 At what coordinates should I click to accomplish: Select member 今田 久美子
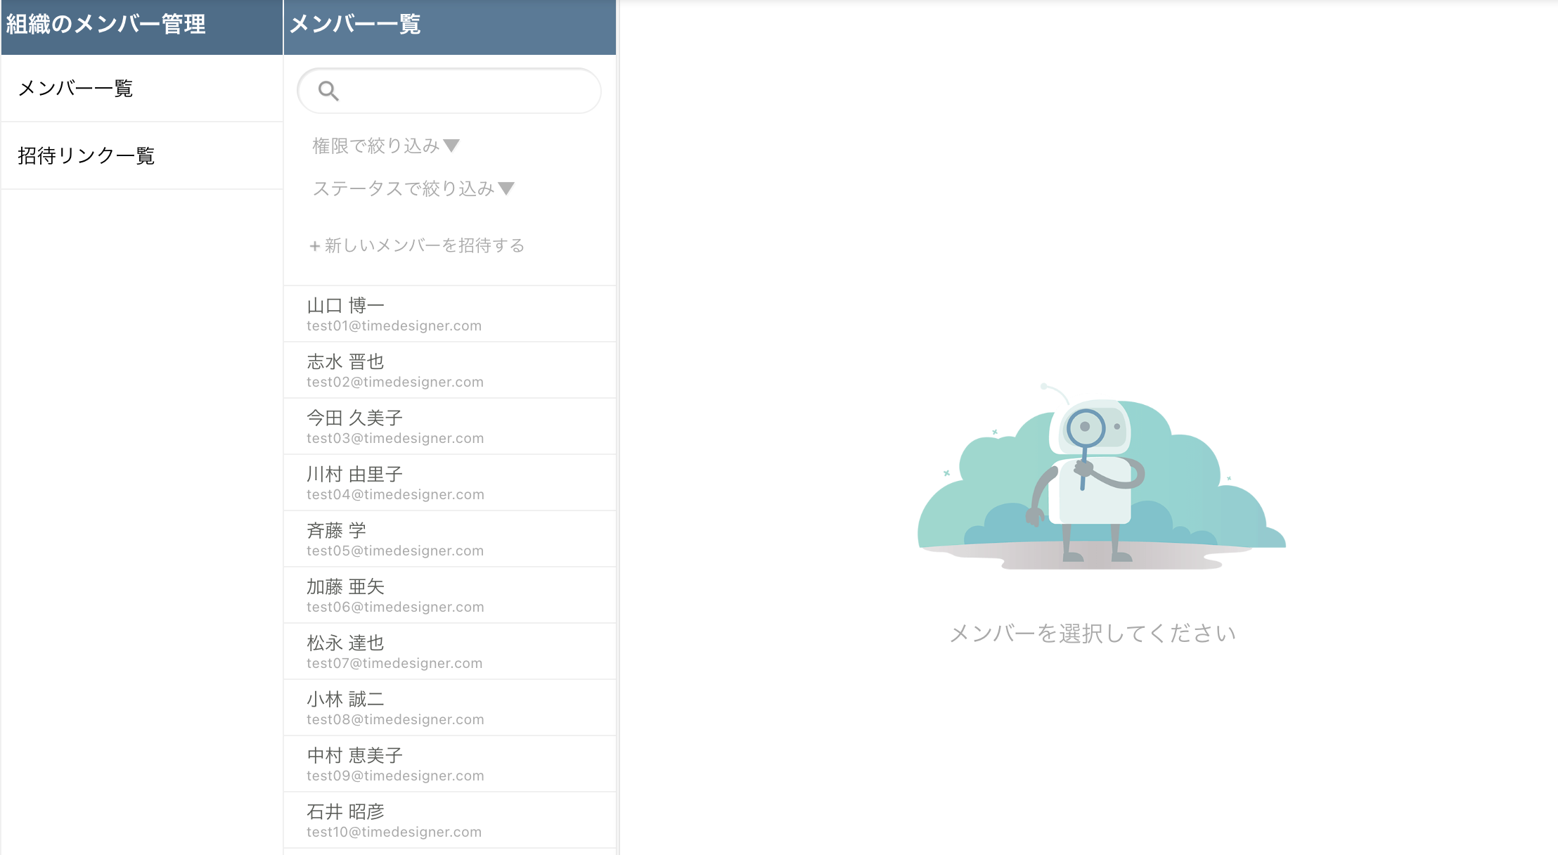pyautogui.click(x=450, y=427)
